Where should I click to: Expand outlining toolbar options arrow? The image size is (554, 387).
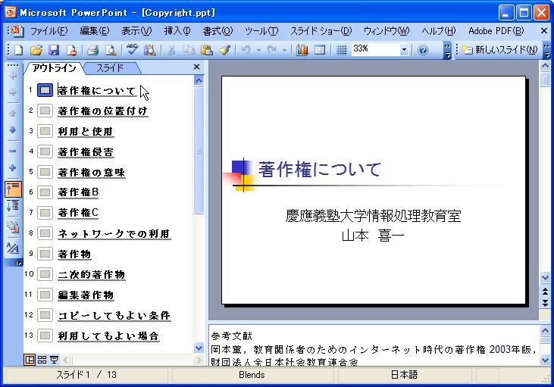tap(18, 263)
